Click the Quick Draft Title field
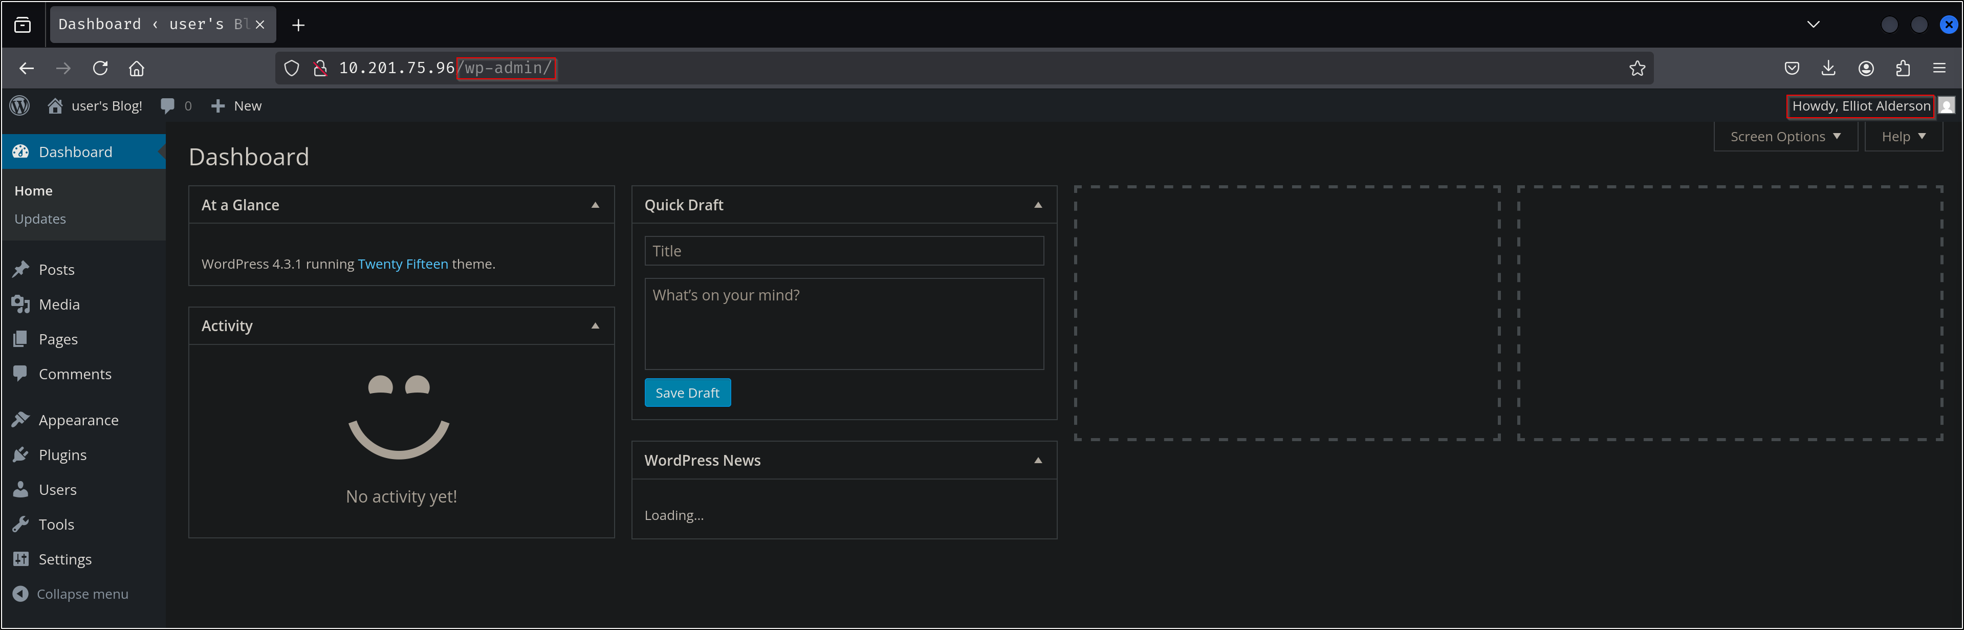The width and height of the screenshot is (1964, 630). coord(843,251)
